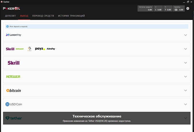194x132 pixels.
Task: Click the LuxonPay logo
Action: click(14, 35)
